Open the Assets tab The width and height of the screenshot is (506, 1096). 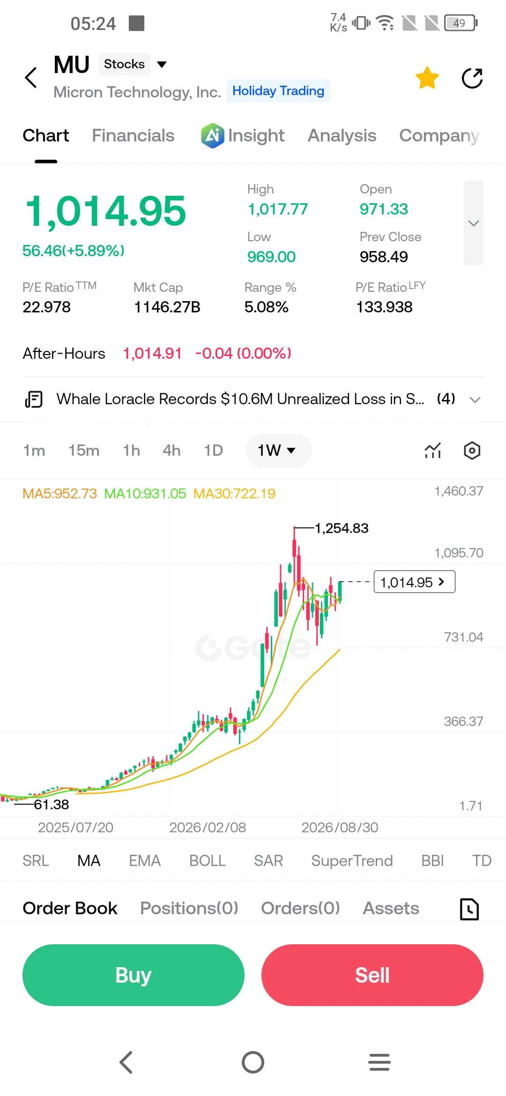tap(391, 909)
